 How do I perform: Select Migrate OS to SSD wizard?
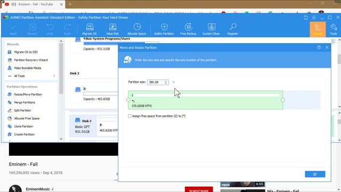pos(26,52)
